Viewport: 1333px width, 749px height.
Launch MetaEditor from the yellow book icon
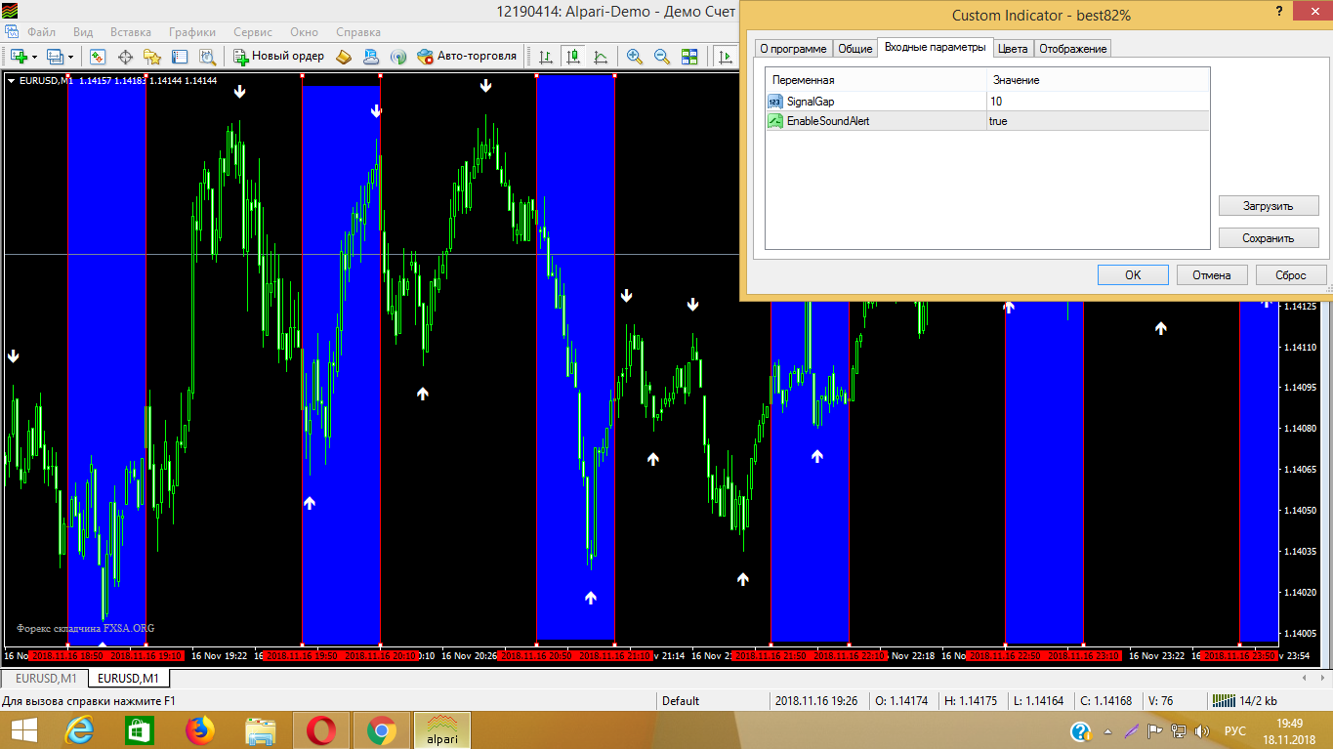[x=344, y=57]
